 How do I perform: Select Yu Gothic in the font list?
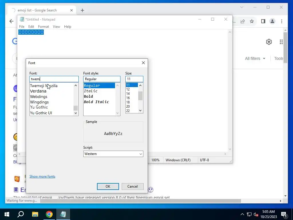(x=39, y=107)
